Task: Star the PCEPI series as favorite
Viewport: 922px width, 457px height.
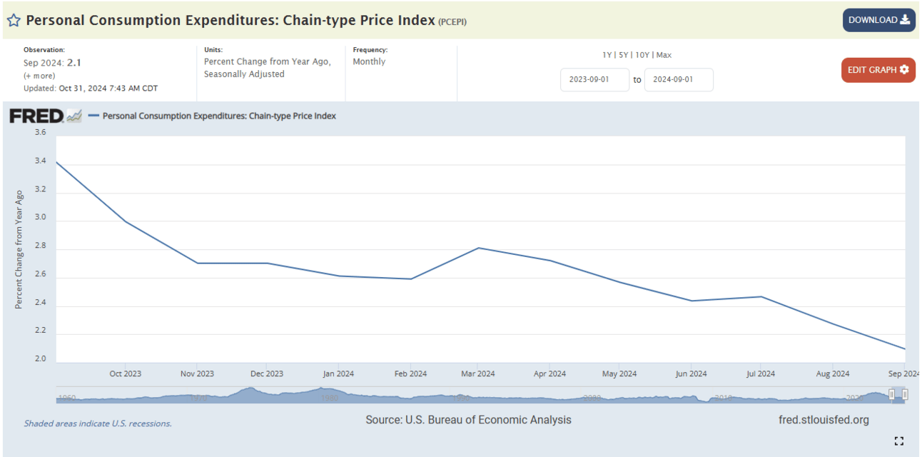Action: [14, 21]
